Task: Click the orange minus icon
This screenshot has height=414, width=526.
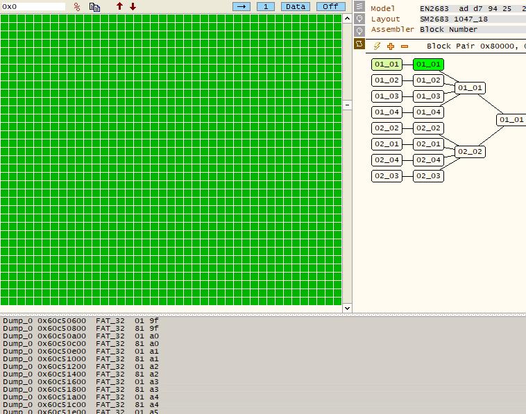Action: click(x=405, y=46)
